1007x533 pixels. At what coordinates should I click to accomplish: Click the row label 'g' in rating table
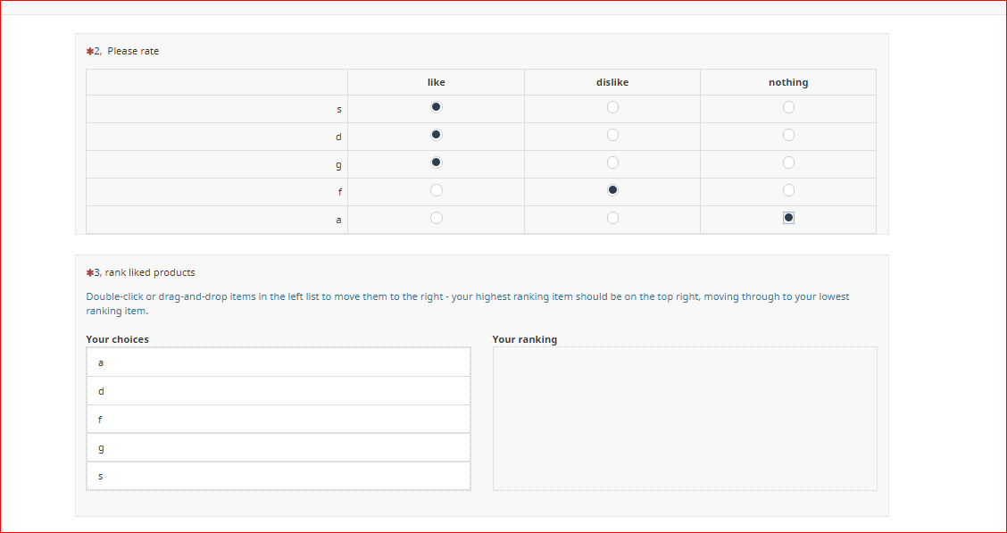point(338,165)
